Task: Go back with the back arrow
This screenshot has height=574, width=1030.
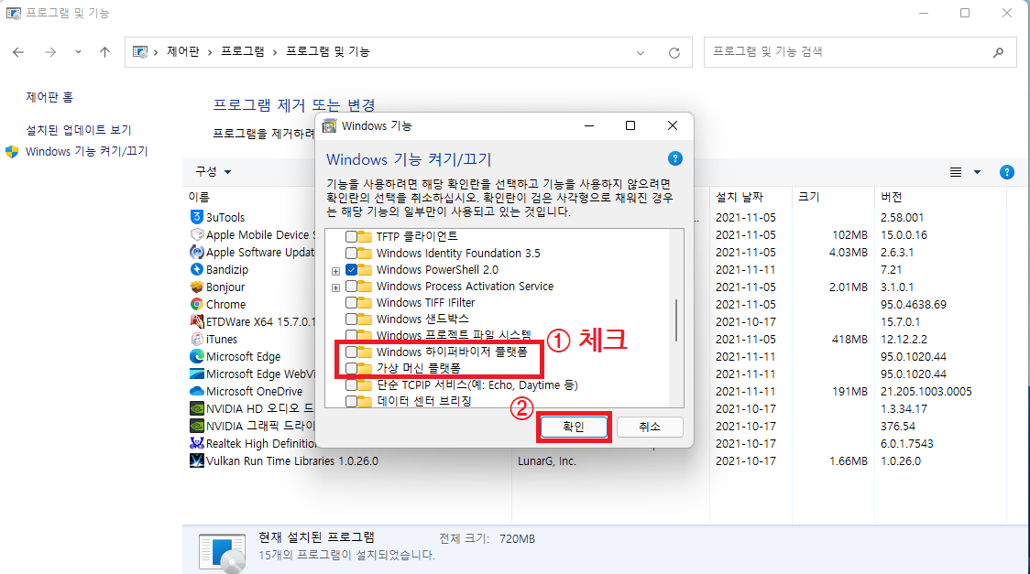Action: 18,52
